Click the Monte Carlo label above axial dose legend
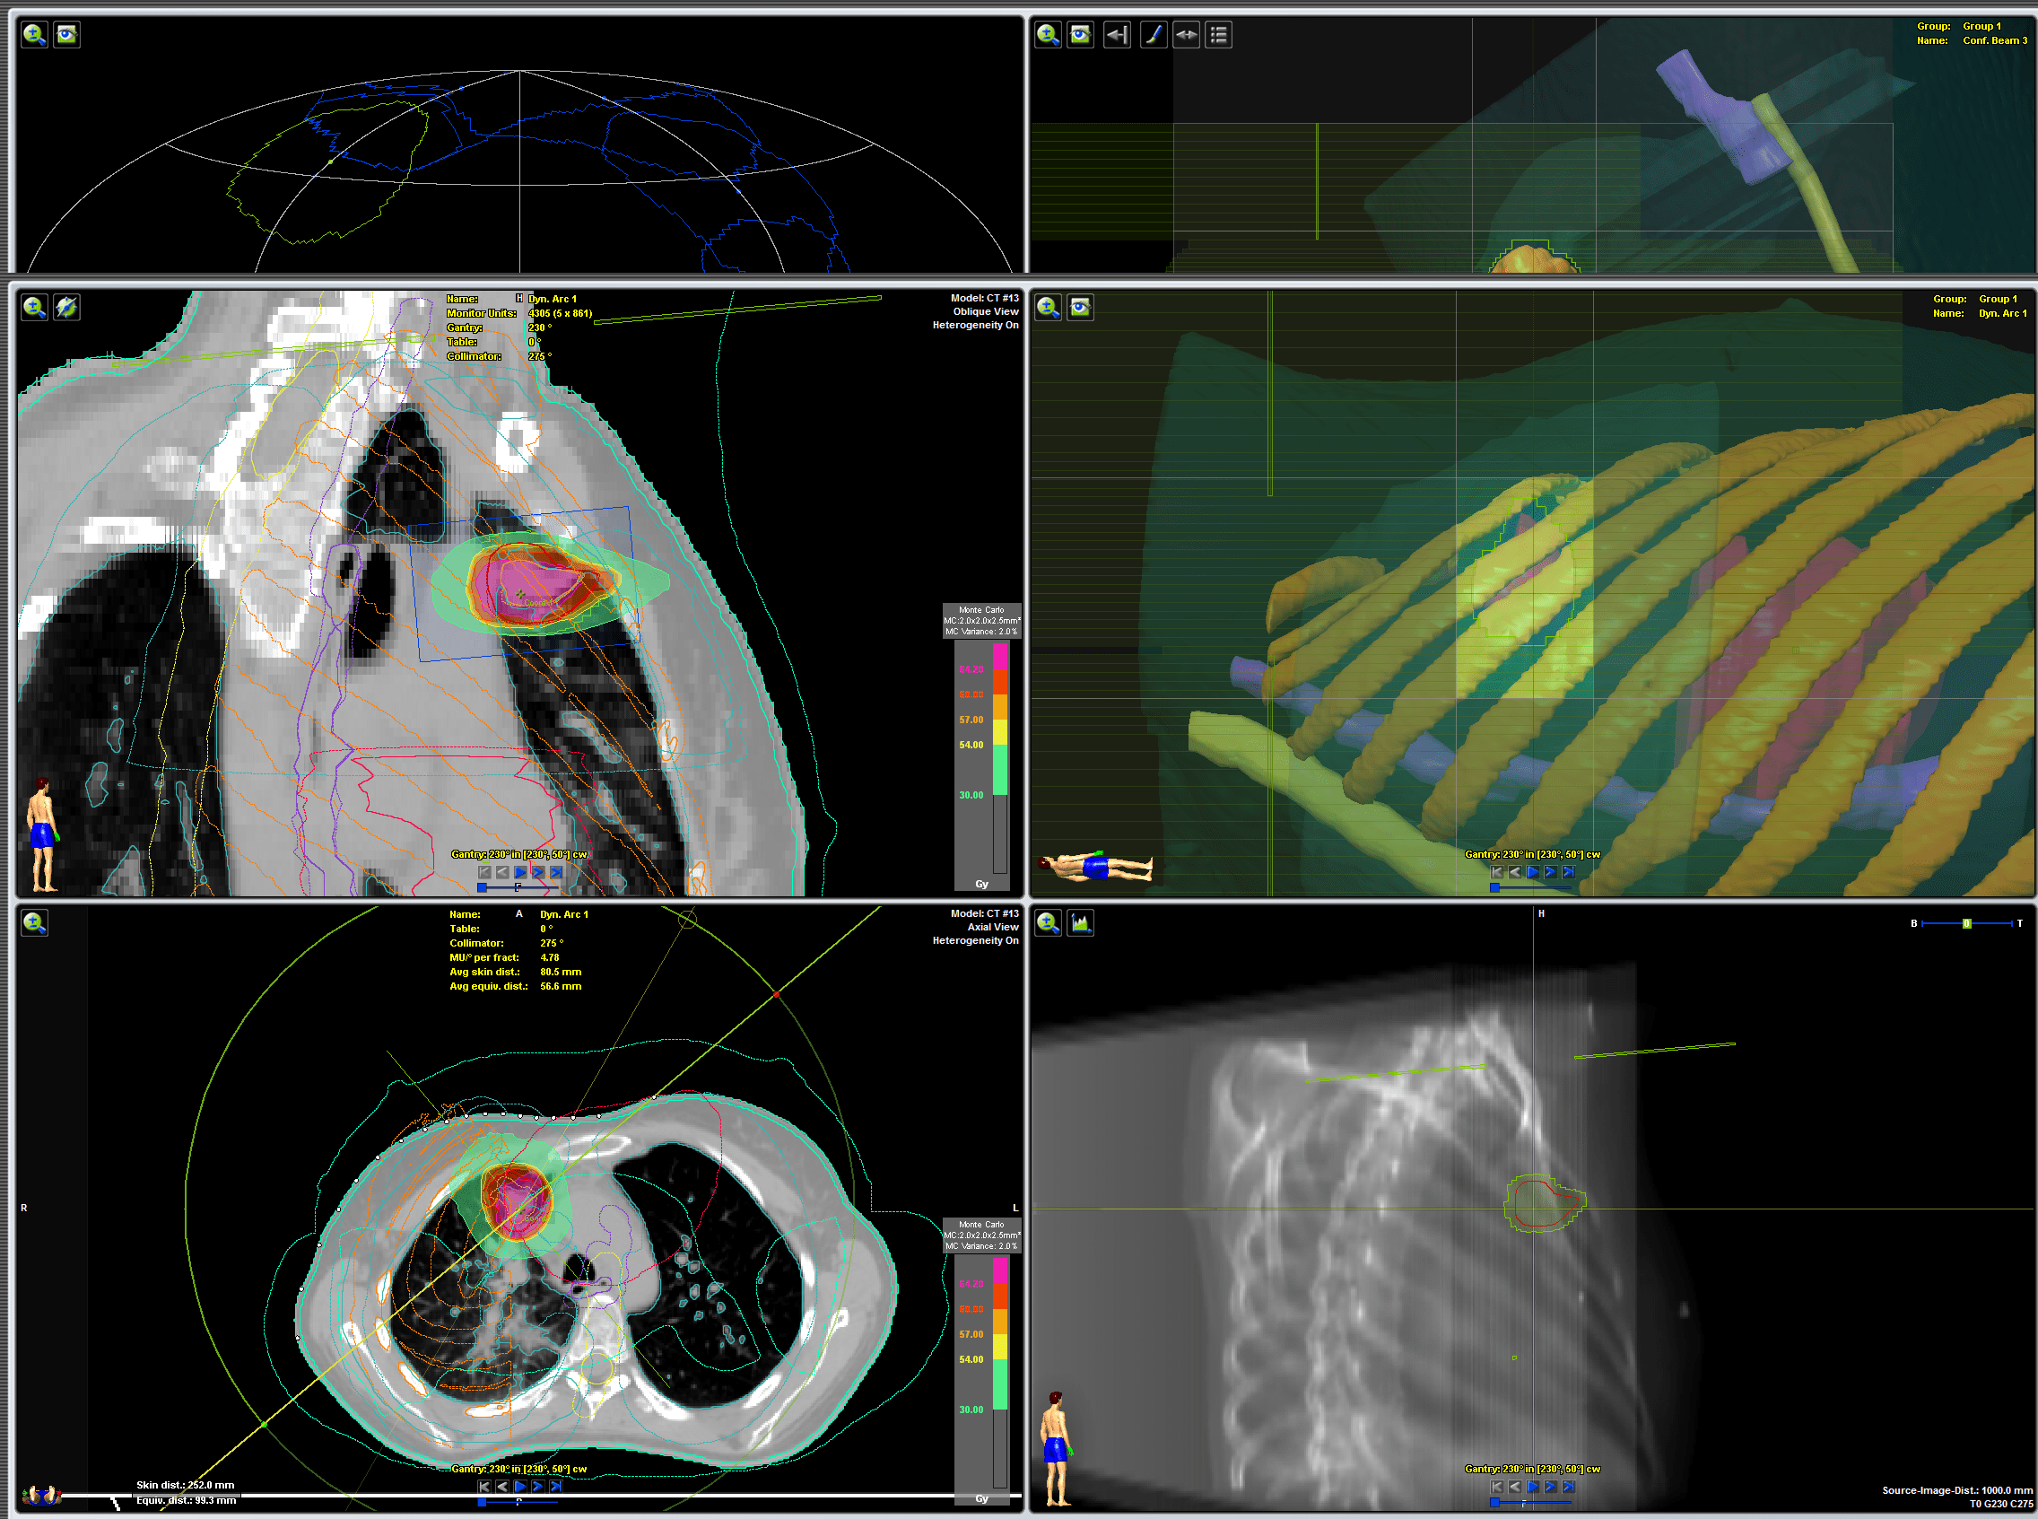 point(980,1225)
